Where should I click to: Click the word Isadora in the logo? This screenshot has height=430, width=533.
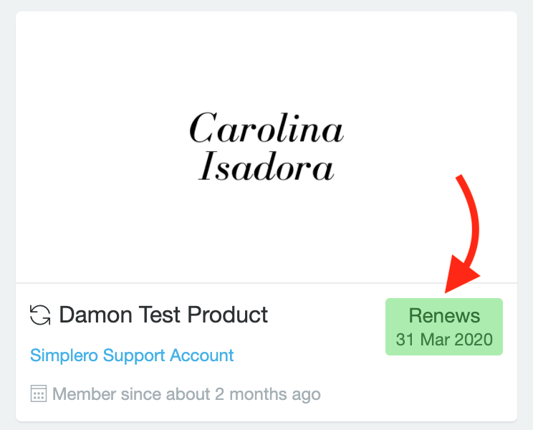[266, 166]
